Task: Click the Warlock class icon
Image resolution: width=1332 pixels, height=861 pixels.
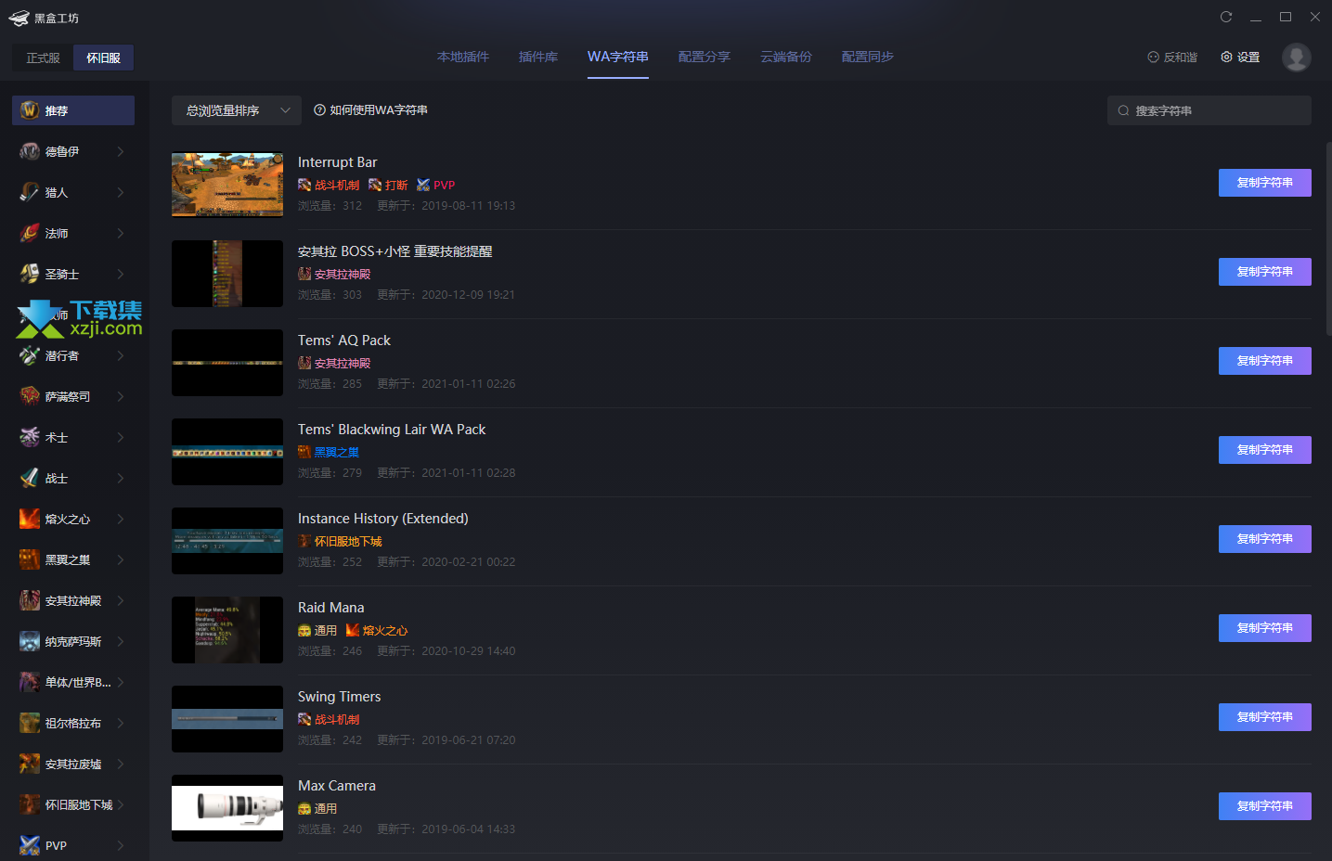Action: [30, 437]
